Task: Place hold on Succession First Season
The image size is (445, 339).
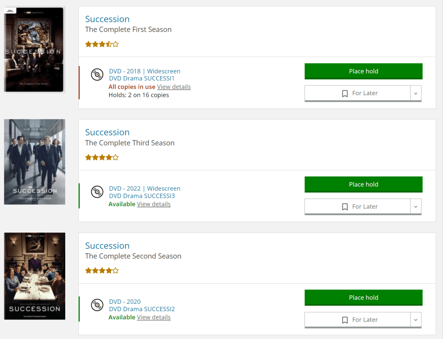Action: coord(363,71)
